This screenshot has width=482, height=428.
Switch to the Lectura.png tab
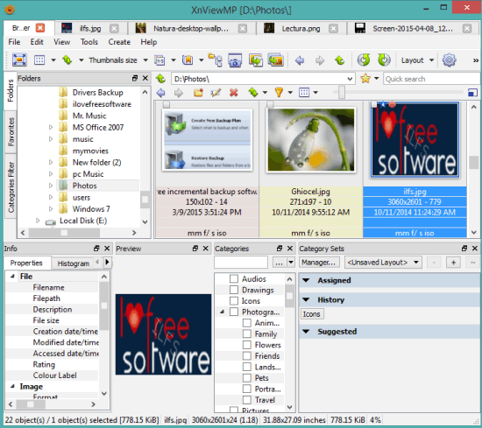301,29
